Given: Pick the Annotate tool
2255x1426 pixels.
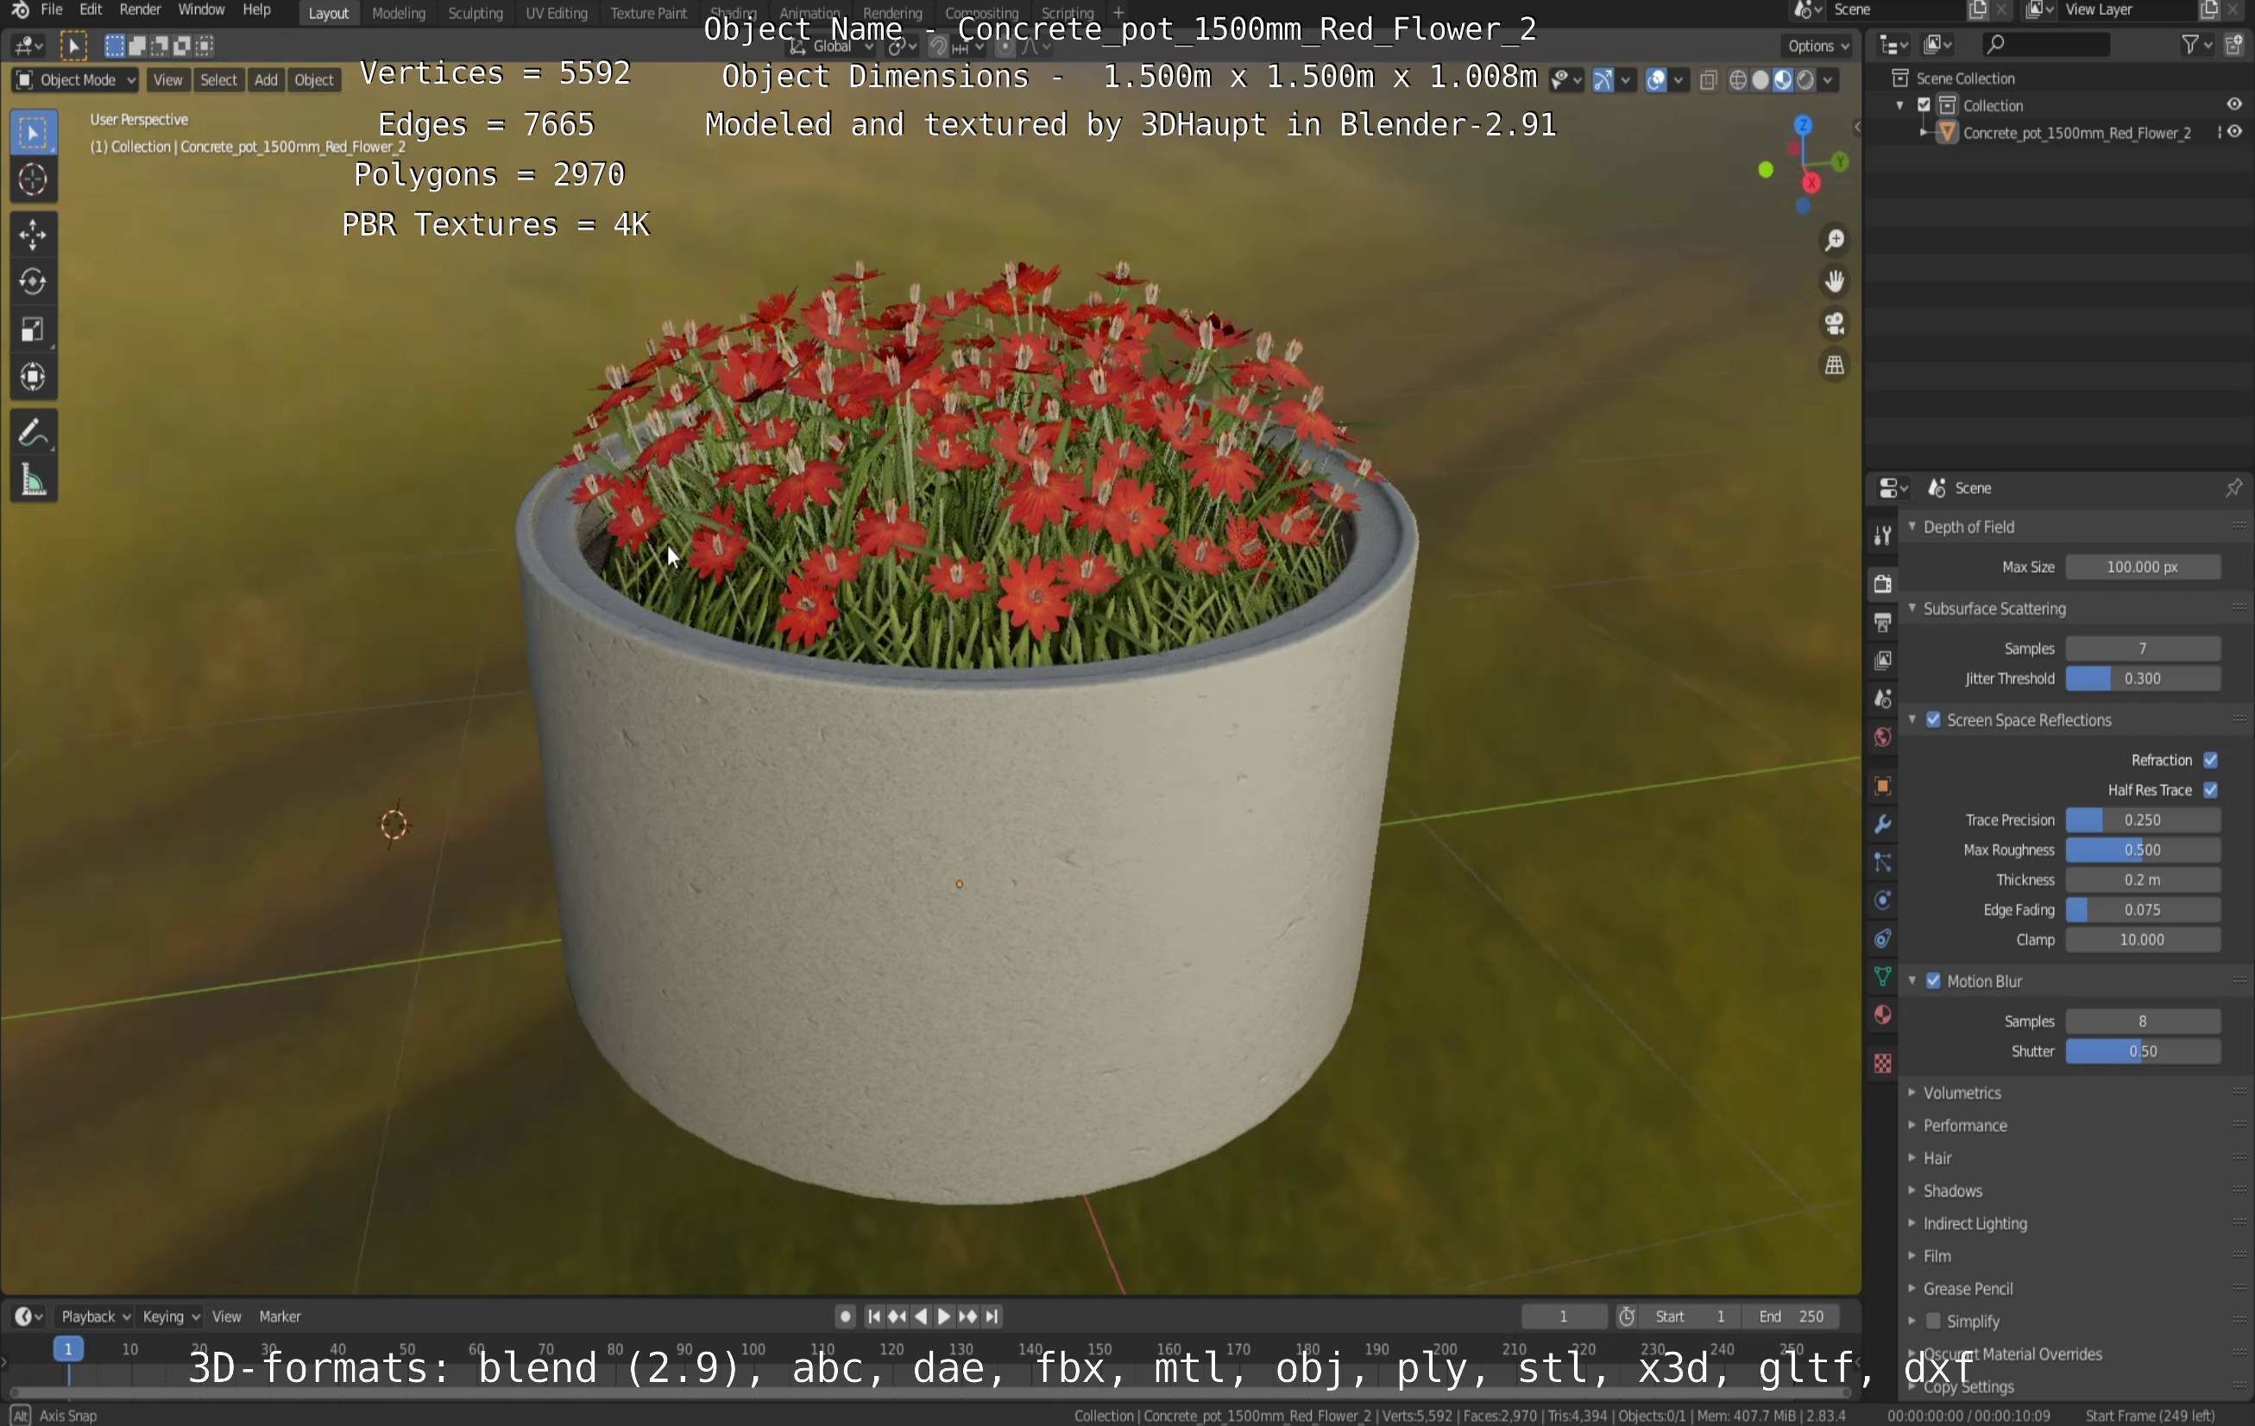Looking at the screenshot, I should point(33,432).
